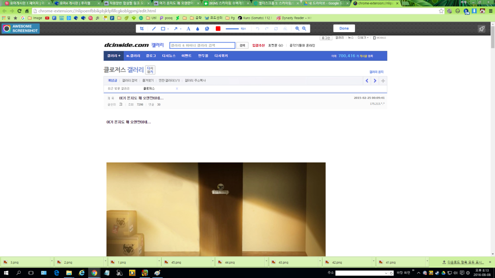Click the Zoom in magnifier icon
Image resolution: width=495 pixels, height=278 pixels.
click(x=297, y=29)
